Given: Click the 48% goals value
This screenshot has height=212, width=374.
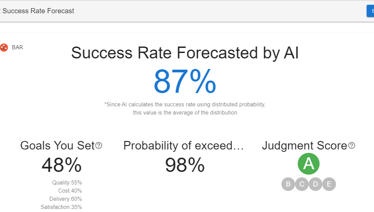Looking at the screenshot, I should point(61,165).
